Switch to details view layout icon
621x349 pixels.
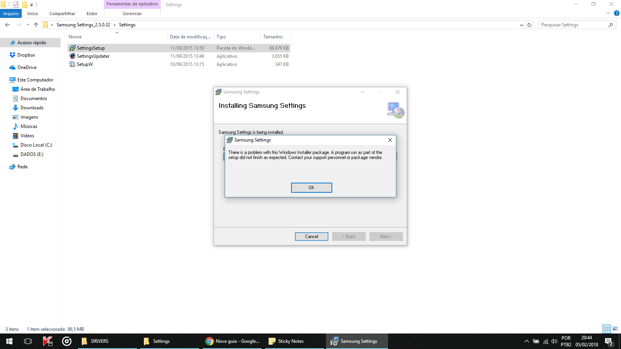(x=607, y=329)
